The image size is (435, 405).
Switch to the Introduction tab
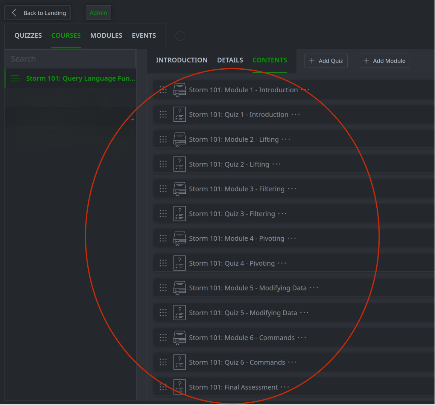(181, 60)
